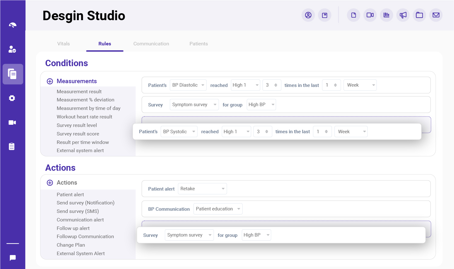
Task: Switch to the Communication tab
Action: coord(151,44)
